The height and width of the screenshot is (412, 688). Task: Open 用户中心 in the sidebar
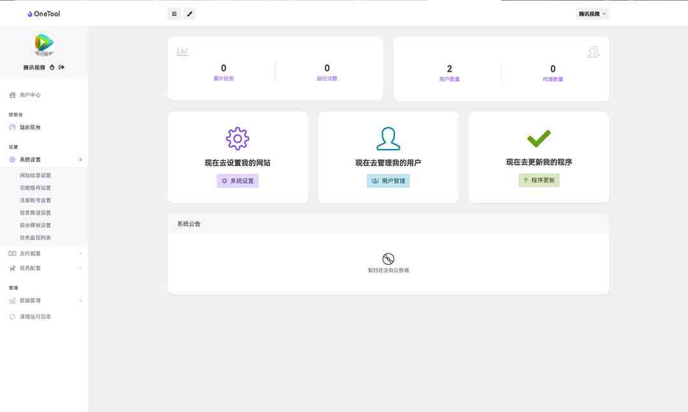point(30,95)
